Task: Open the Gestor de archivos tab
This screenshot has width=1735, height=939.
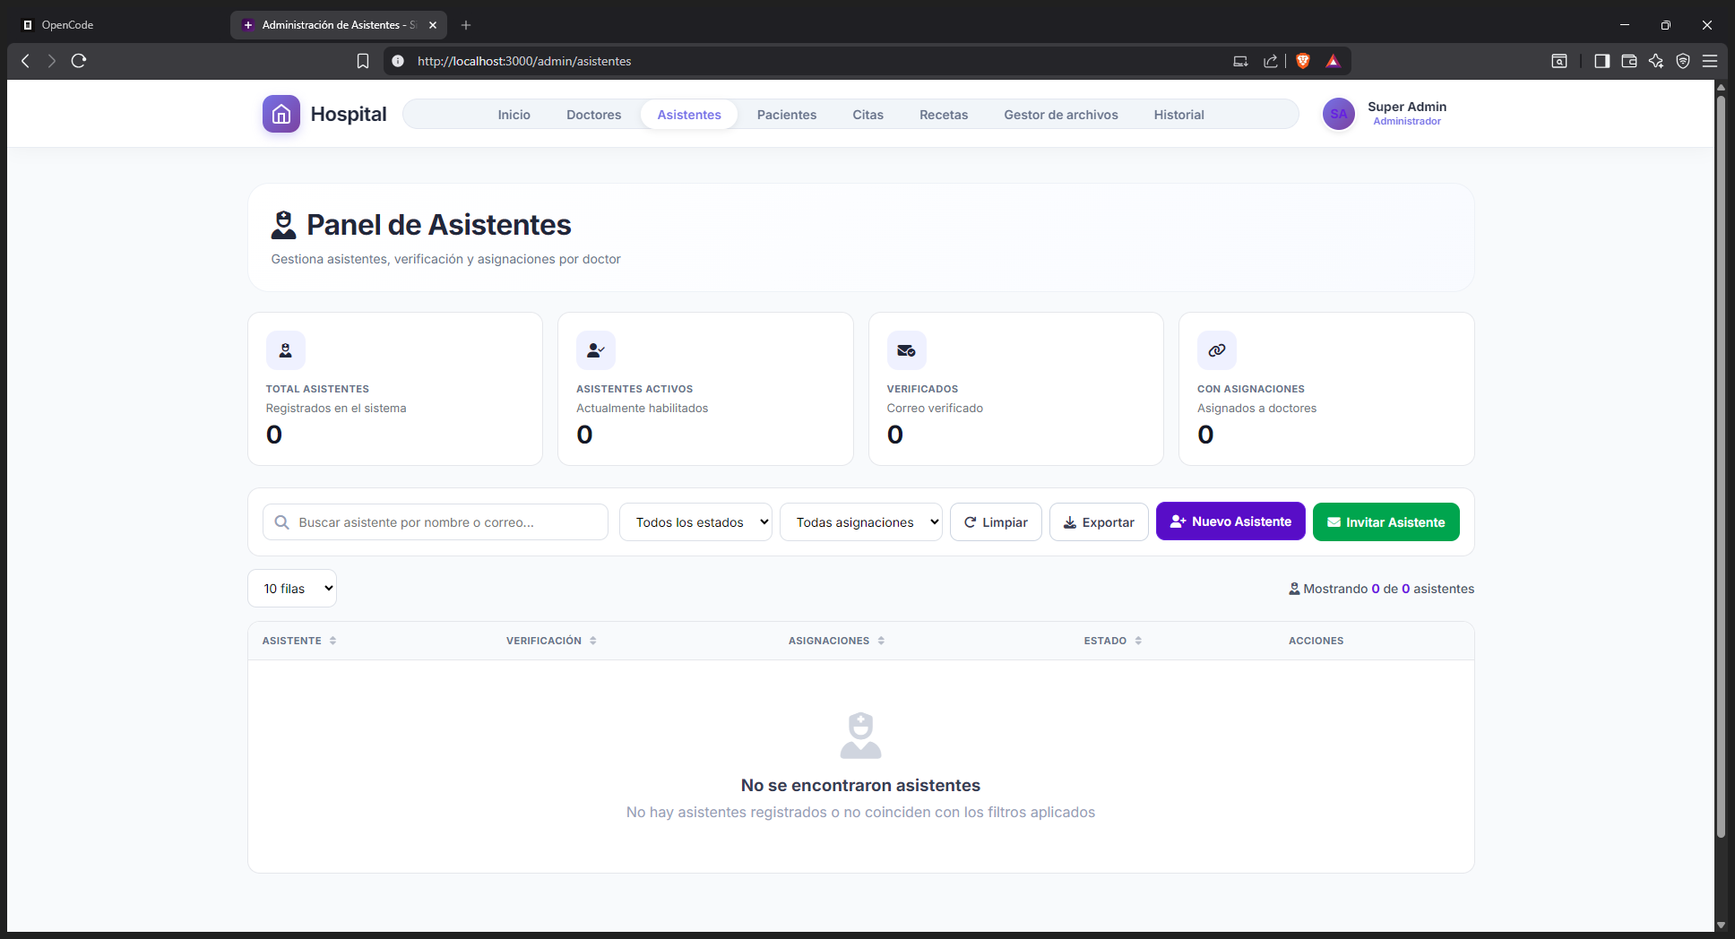Action: (x=1060, y=115)
